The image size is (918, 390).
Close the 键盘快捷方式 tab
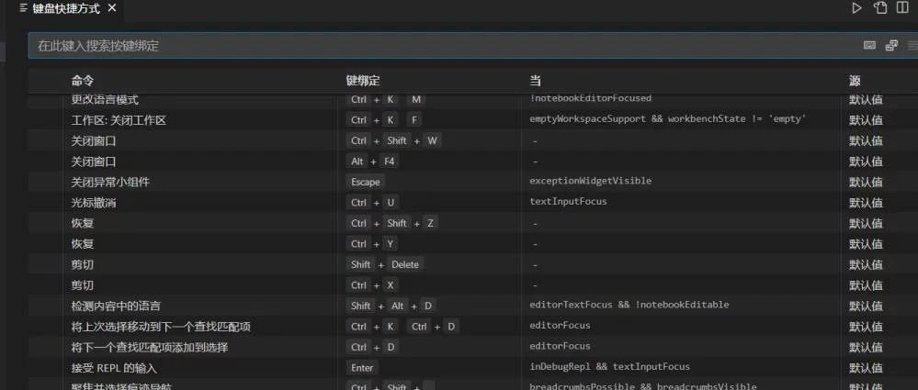[x=112, y=8]
